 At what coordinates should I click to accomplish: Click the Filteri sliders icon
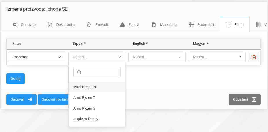[228, 24]
